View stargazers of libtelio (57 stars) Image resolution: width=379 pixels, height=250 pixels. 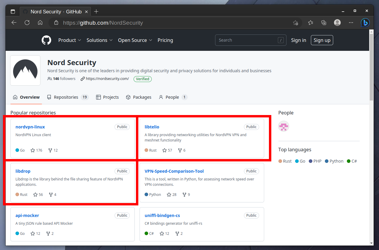tap(167, 150)
